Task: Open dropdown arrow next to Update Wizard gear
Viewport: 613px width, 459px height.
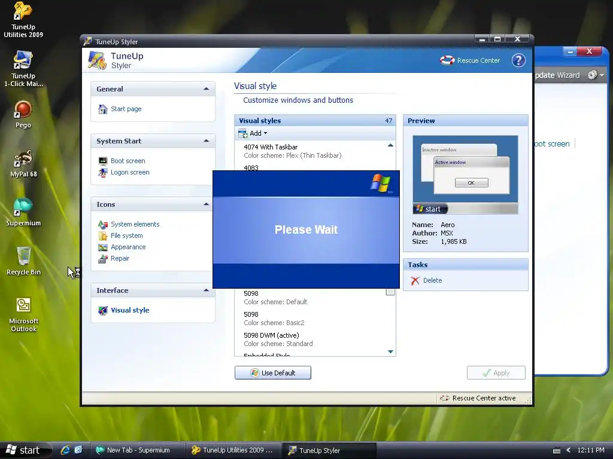Action: pos(602,75)
